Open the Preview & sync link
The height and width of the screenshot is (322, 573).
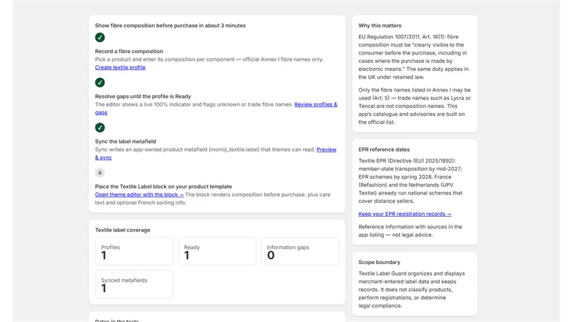click(x=327, y=150)
